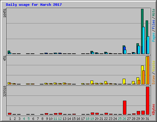Click the yellow visits bar for day 26

124,81
